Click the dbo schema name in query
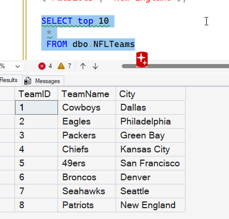Screen dimensions: 229x219 80,44
